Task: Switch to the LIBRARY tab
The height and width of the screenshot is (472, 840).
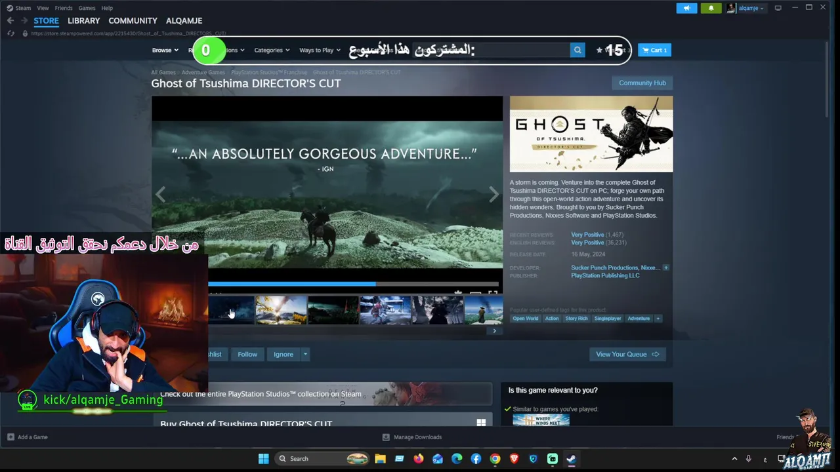Action: pyautogui.click(x=84, y=21)
